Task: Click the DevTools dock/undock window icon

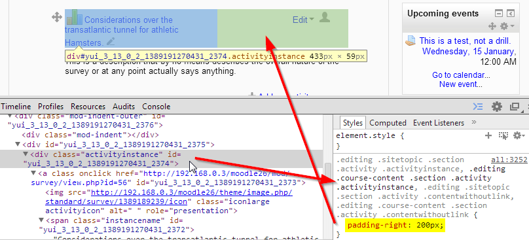Action: click(515, 107)
